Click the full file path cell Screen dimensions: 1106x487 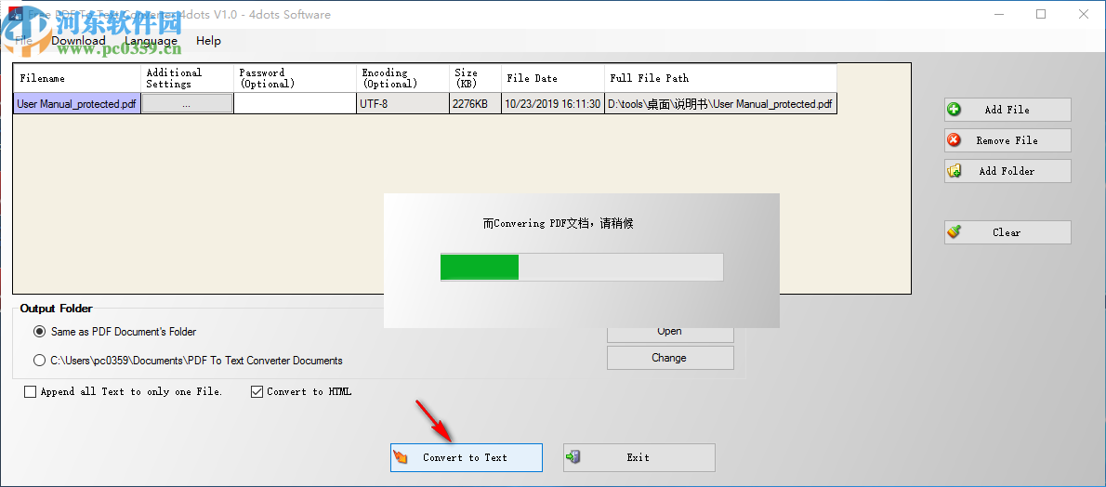pyautogui.click(x=720, y=104)
